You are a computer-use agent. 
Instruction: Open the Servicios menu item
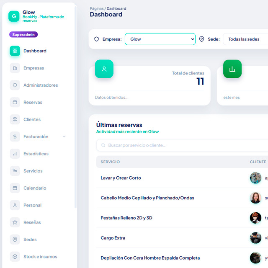(x=38, y=171)
